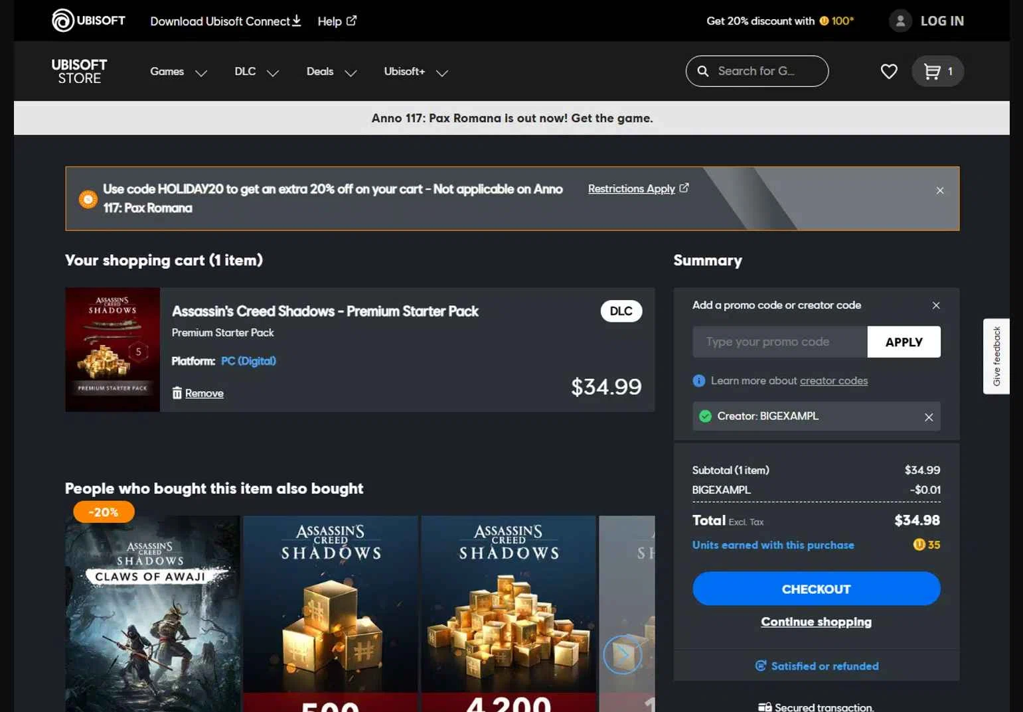Click the user avatar icon
Image resolution: width=1023 pixels, height=712 pixels.
900,21
